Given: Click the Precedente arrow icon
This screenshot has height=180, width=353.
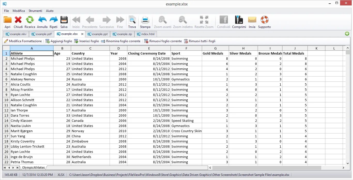Looking at the screenshot, I should pyautogui.click(x=90, y=20).
